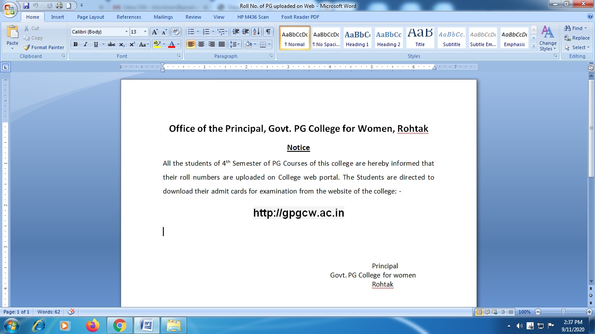Open Word Help question mark icon
This screenshot has width=595, height=334.
pos(589,17)
